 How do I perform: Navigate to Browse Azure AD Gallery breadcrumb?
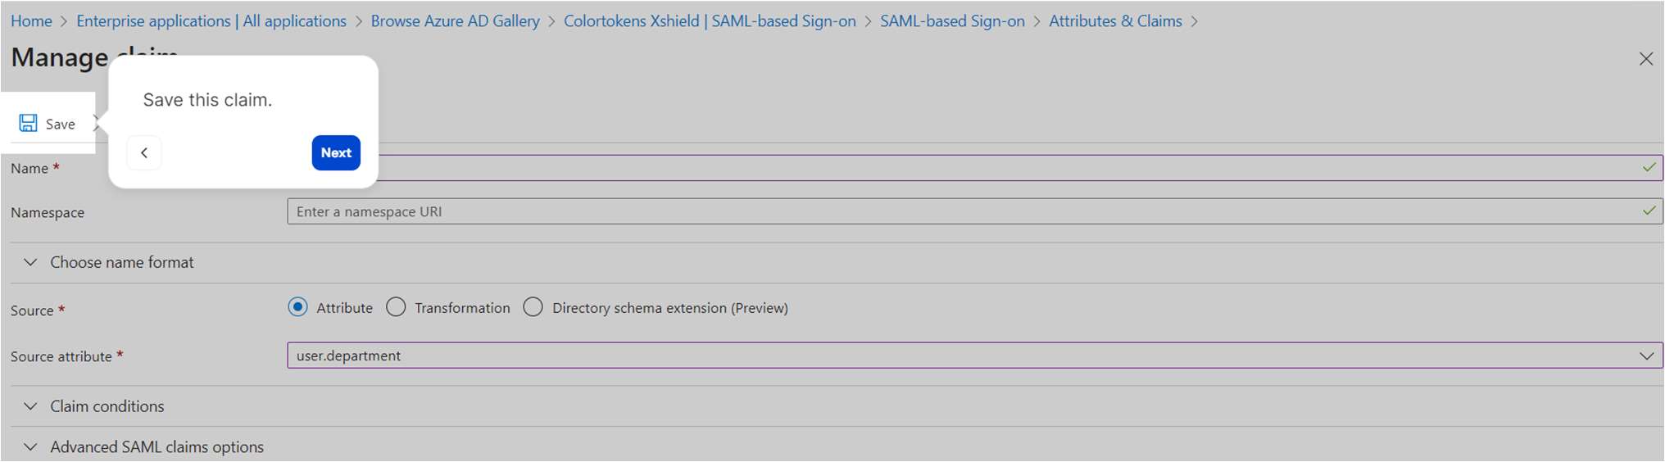pos(455,21)
